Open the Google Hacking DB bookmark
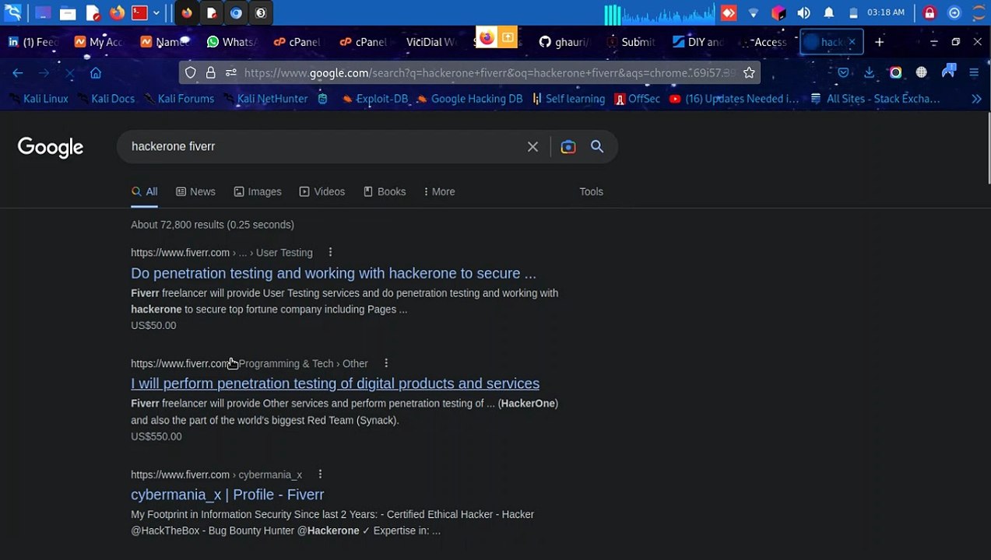This screenshot has height=560, width=991. (469, 99)
